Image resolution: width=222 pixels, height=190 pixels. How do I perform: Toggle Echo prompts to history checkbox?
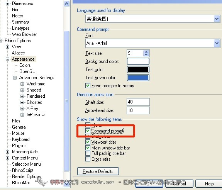88,86
